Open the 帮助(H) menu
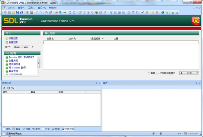Viewport: 203px width, 137px height. 52,8
